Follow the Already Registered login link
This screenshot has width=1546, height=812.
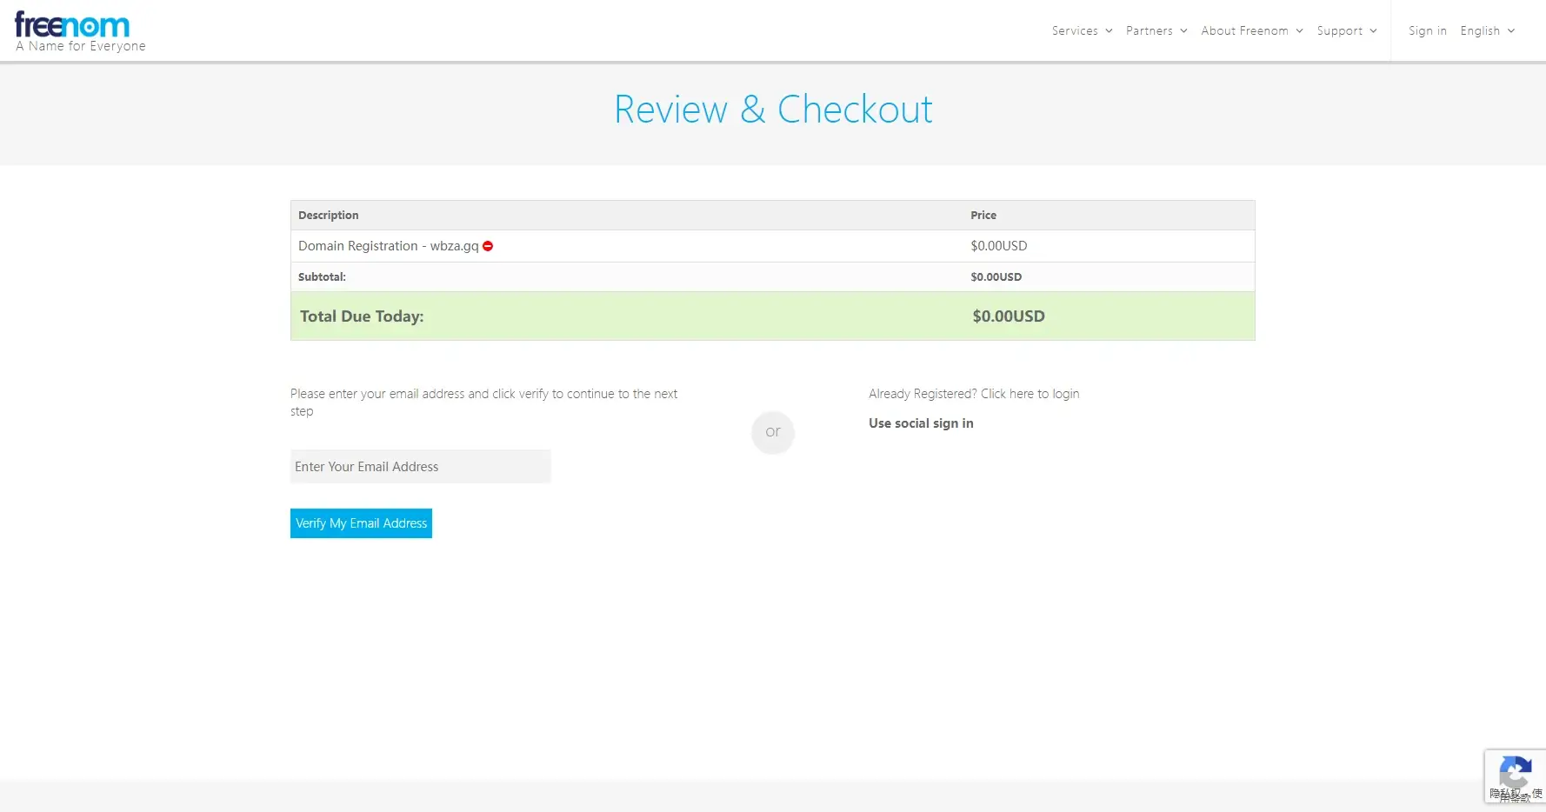pyautogui.click(x=973, y=394)
